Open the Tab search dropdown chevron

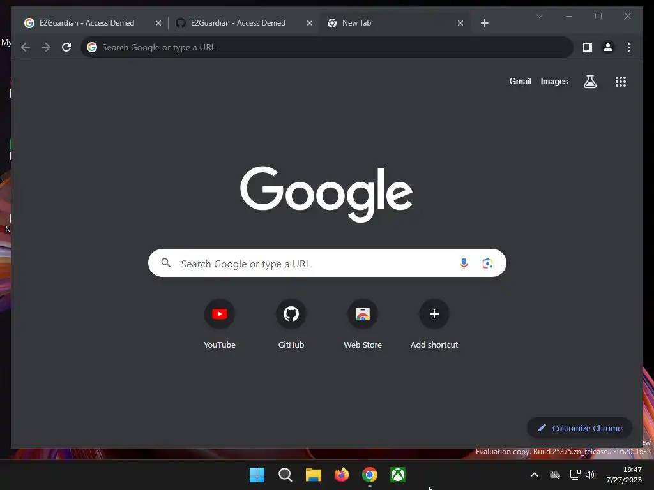point(539,16)
